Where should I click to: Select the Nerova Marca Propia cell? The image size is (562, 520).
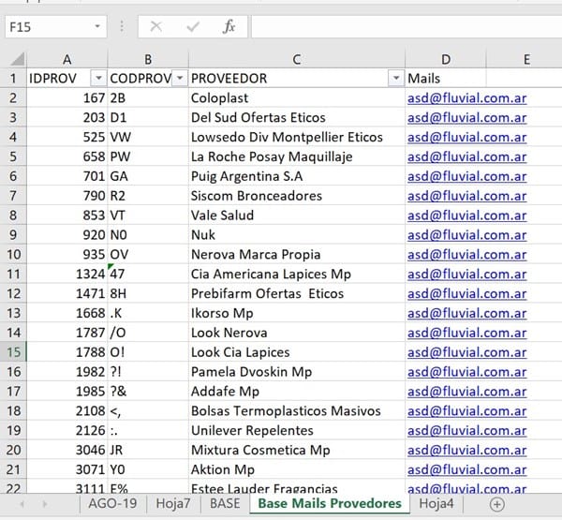(297, 255)
